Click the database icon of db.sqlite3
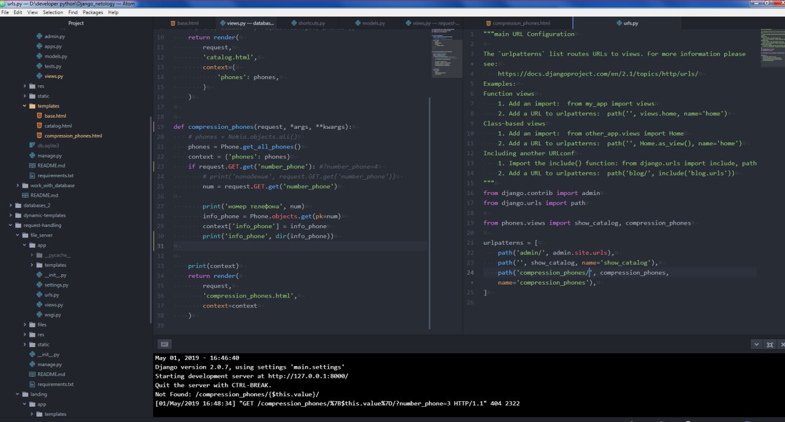785x422 pixels. point(32,145)
